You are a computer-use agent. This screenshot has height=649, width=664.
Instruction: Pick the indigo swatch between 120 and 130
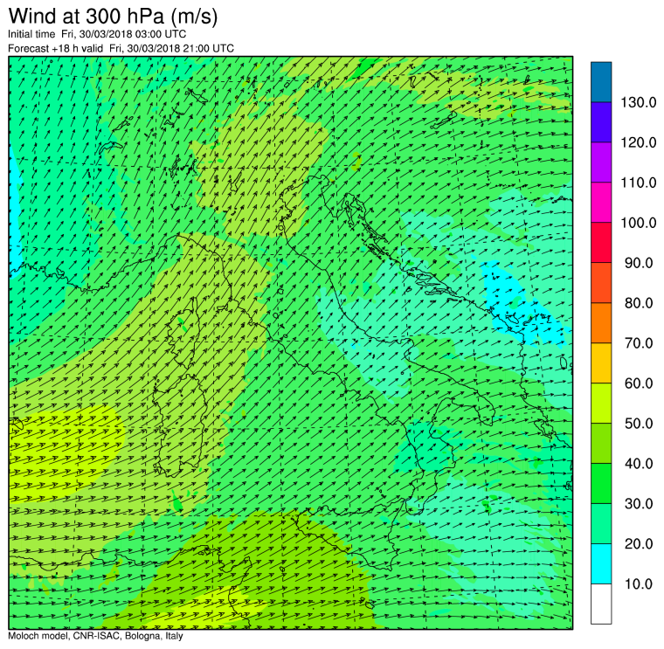coord(601,122)
